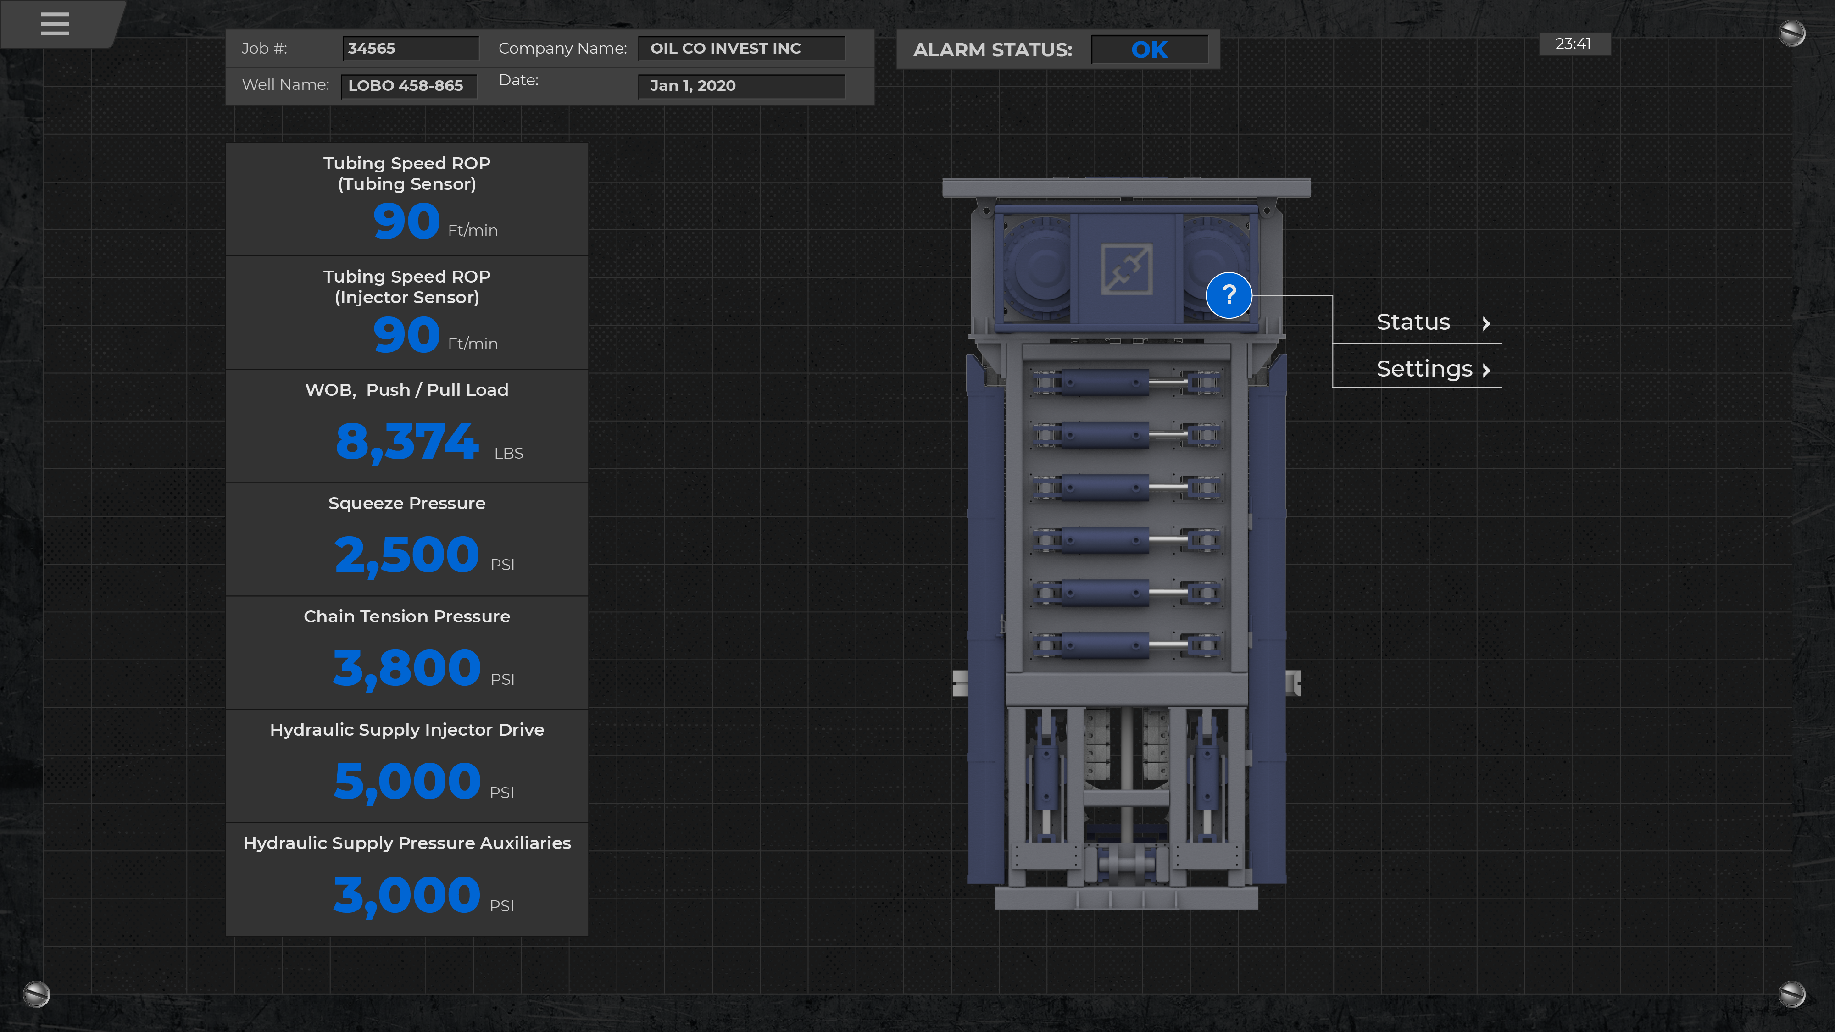The image size is (1835, 1032).
Task: Click the alarm status OK indicator
Action: [x=1149, y=50]
